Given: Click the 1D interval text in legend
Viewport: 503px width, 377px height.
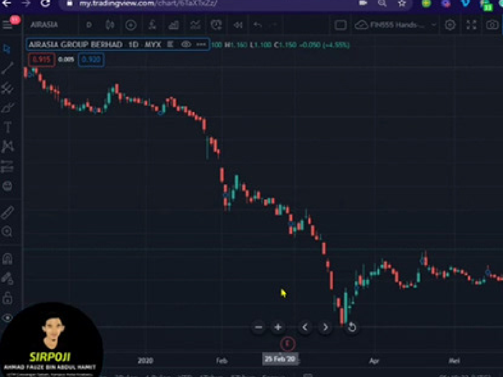Looking at the screenshot, I should click(x=133, y=45).
